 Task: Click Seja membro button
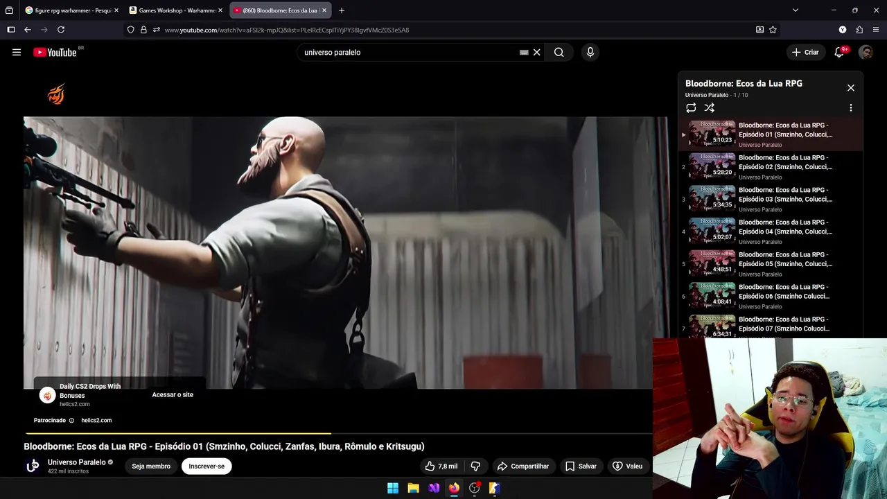click(x=151, y=466)
